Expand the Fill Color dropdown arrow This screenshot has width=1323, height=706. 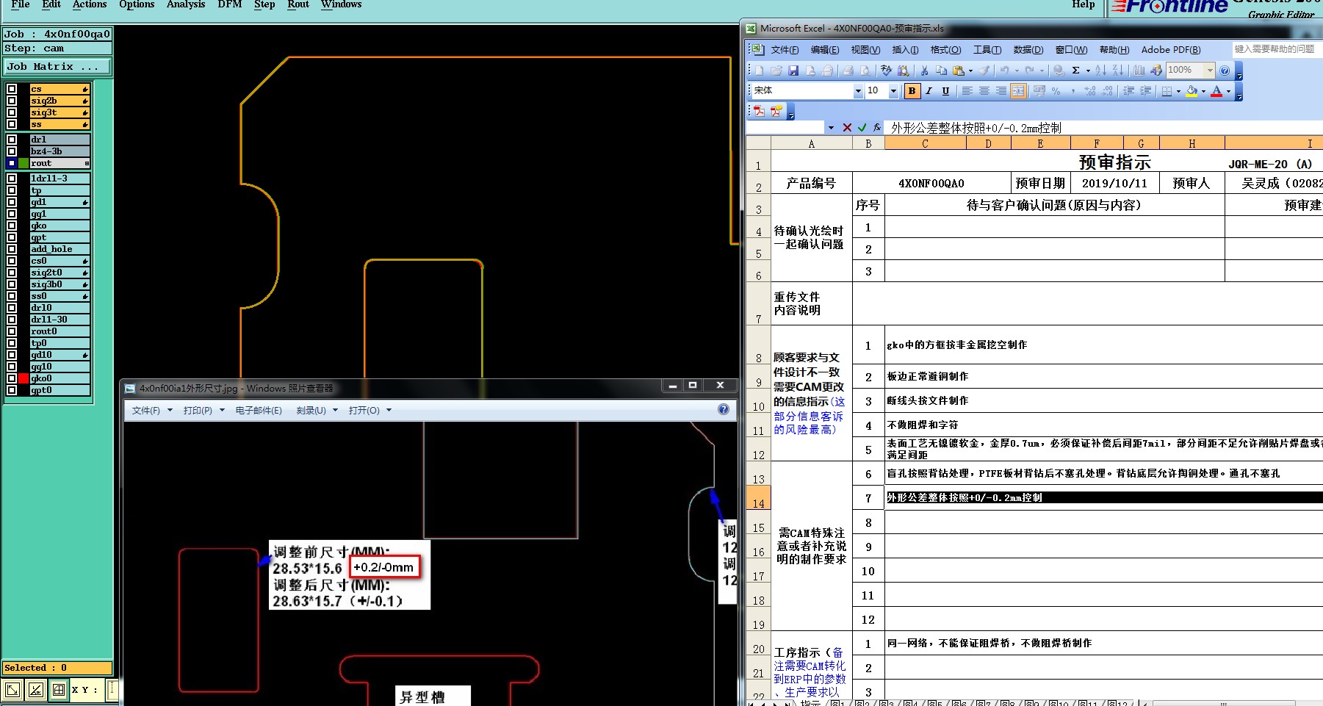pyautogui.click(x=1203, y=91)
